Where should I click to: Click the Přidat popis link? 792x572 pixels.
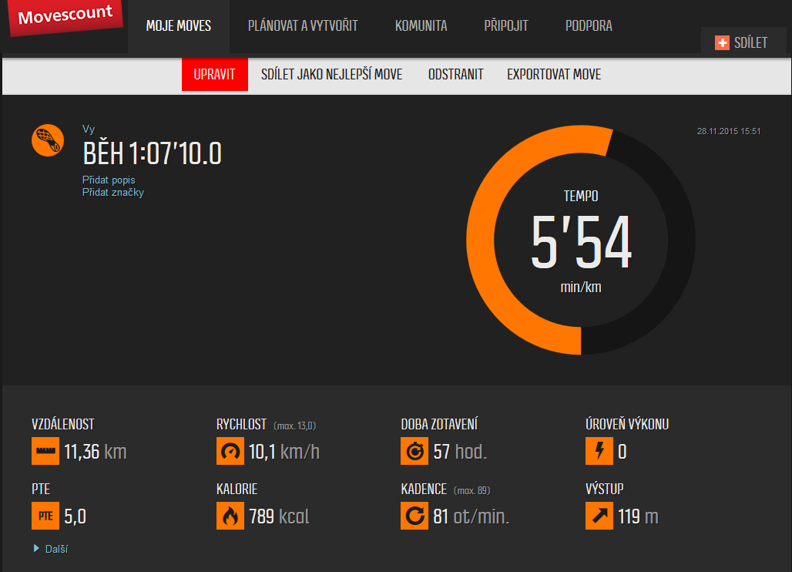[x=109, y=180]
